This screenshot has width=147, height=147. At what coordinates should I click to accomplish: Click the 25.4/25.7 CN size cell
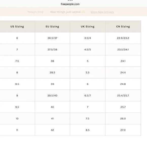(123, 96)
